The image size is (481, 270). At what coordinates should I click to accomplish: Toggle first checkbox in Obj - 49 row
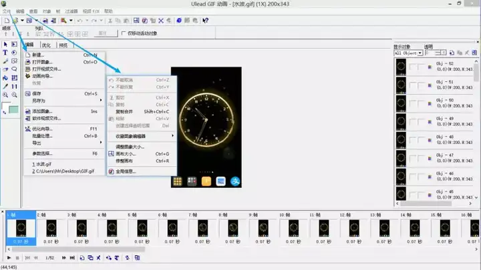click(413, 122)
